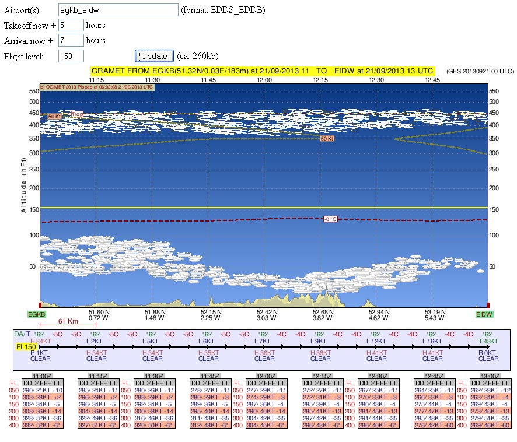Click the 11:15 time mark on top axis
The image size is (517, 442).
pos(96,80)
